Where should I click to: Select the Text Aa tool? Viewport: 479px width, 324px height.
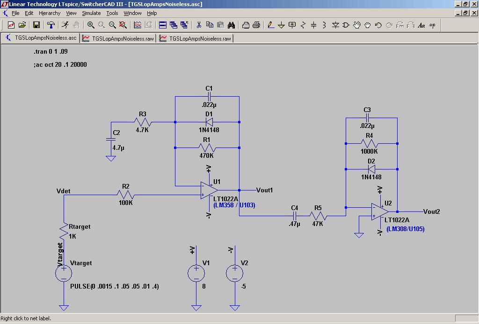(421, 25)
